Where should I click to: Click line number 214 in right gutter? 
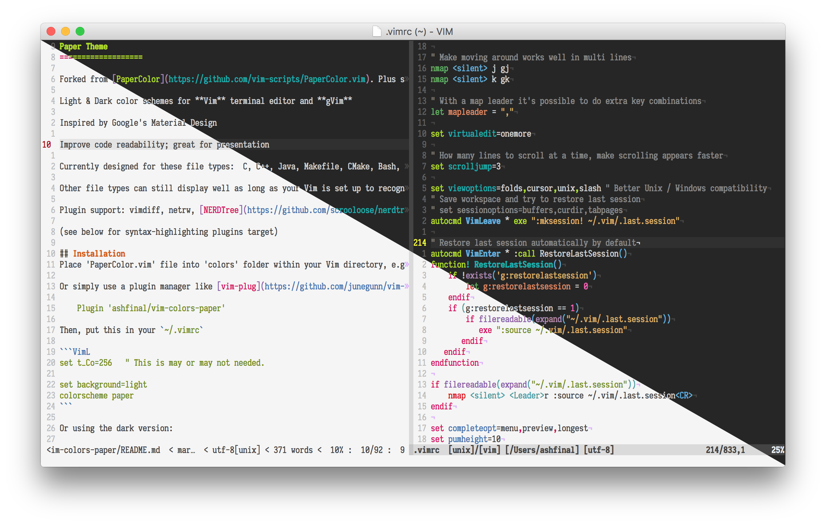click(x=420, y=243)
